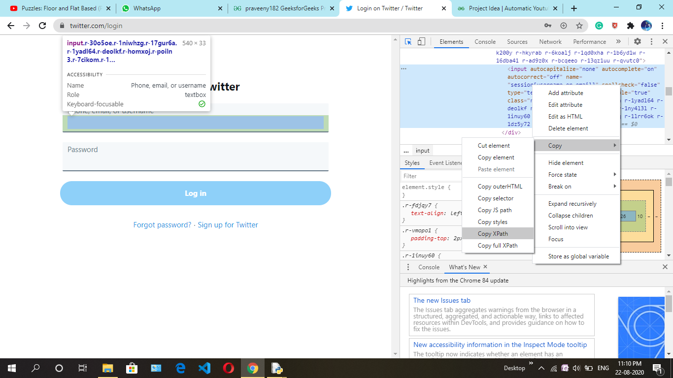This screenshot has width=673, height=378.
Task: Choose Copy XPath from the context menu
Action: pos(493,234)
